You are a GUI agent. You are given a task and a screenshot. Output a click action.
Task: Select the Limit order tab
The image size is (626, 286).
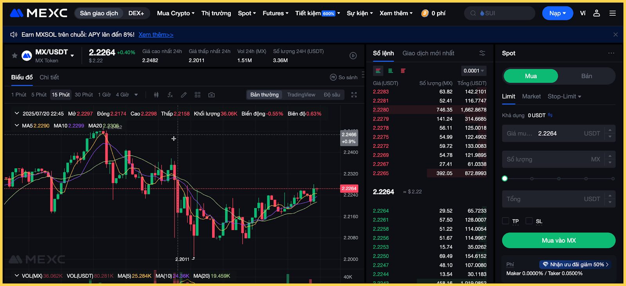point(509,96)
